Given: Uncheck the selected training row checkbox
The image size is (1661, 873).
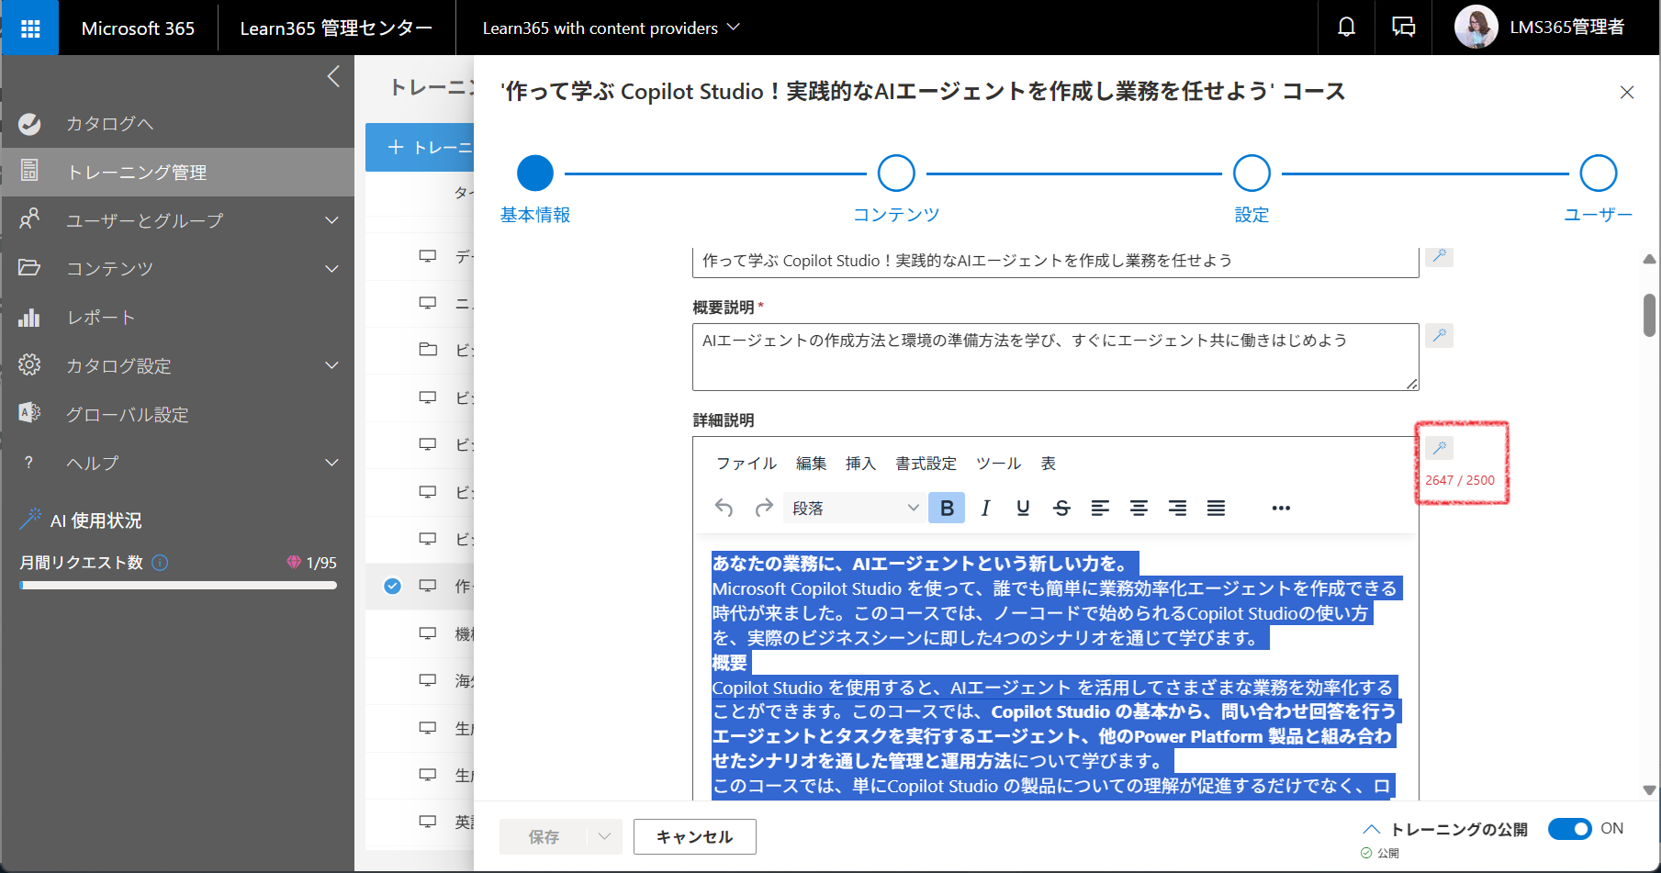Looking at the screenshot, I should tap(392, 586).
